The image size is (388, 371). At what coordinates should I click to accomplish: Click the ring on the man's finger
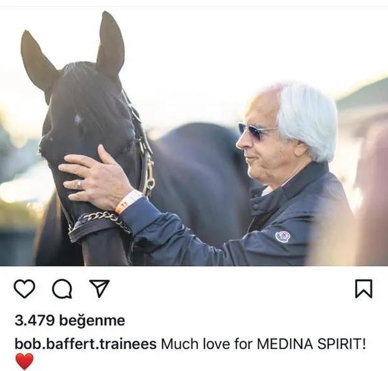point(79,185)
